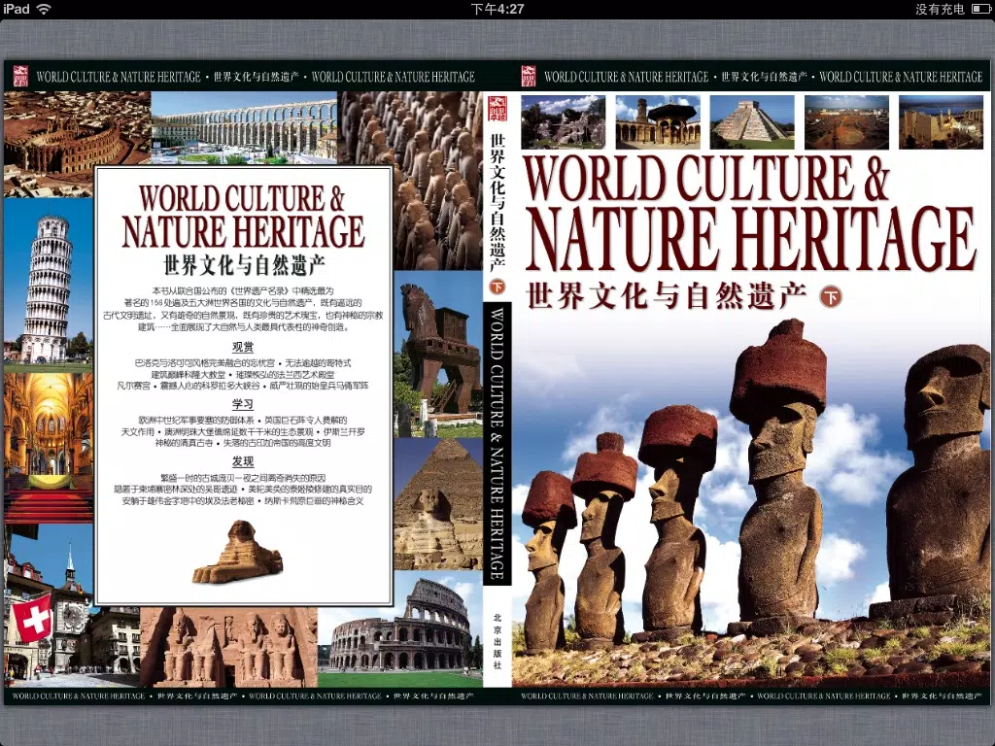Tap the 学习 heading in white panel
This screenshot has height=746, width=995.
242,404
